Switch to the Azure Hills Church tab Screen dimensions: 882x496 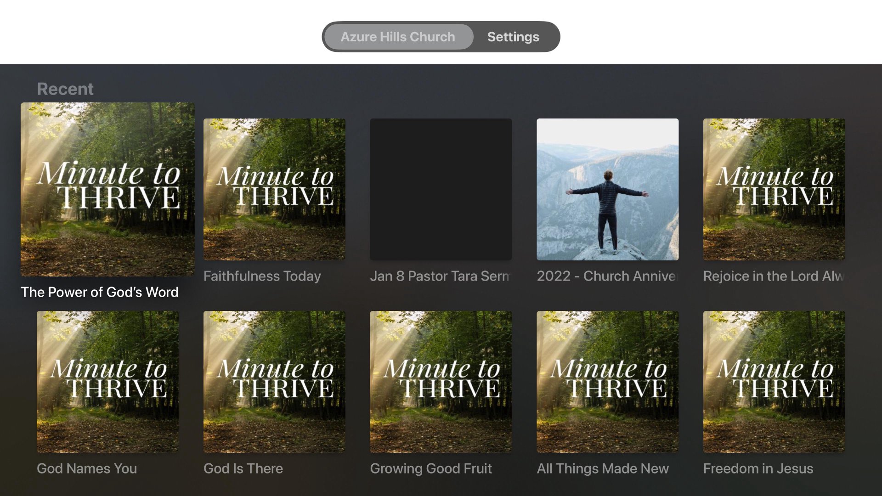point(398,37)
